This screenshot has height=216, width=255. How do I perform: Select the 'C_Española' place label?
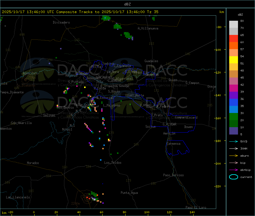122,66
